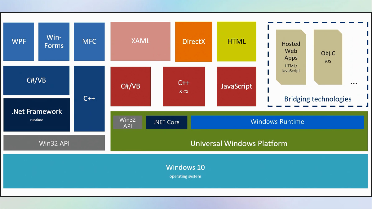The height and width of the screenshot is (209, 372).
Task: Select the small gray Win32 API box
Action: point(127,123)
